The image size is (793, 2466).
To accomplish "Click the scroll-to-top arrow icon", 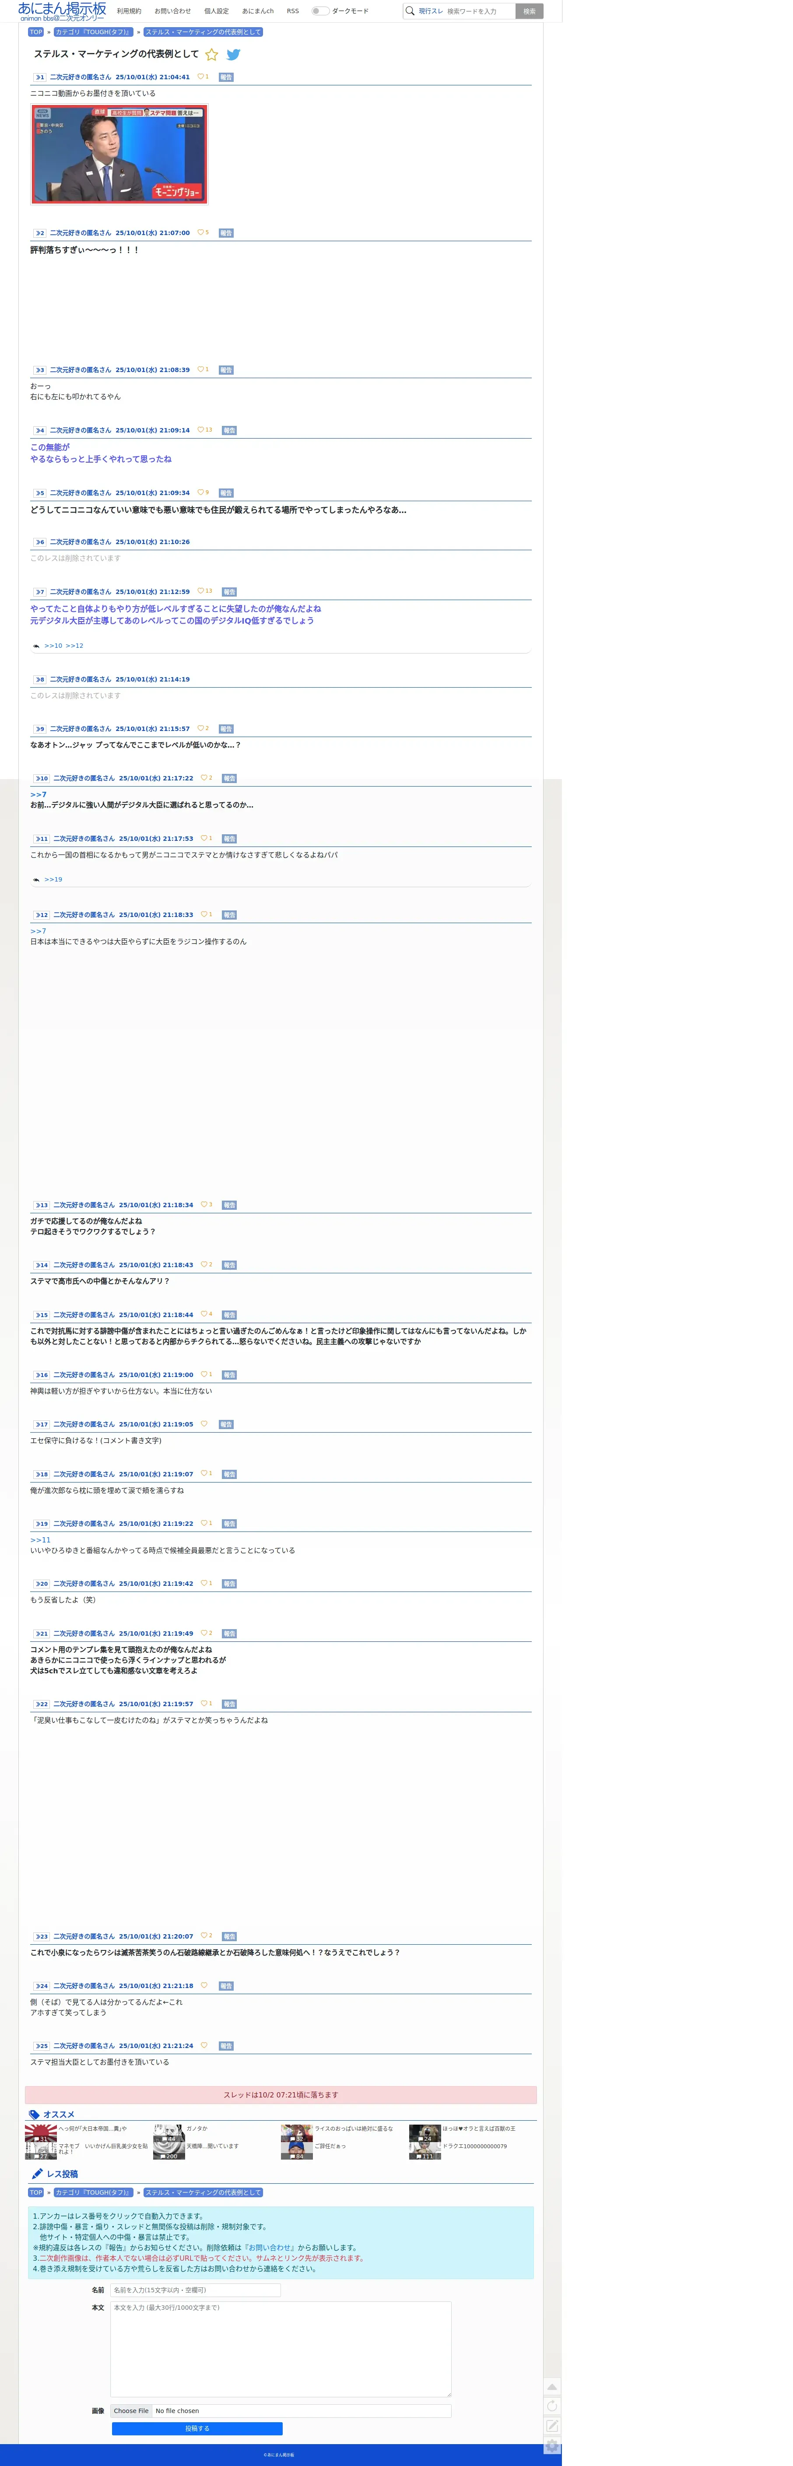I will tap(552, 2385).
